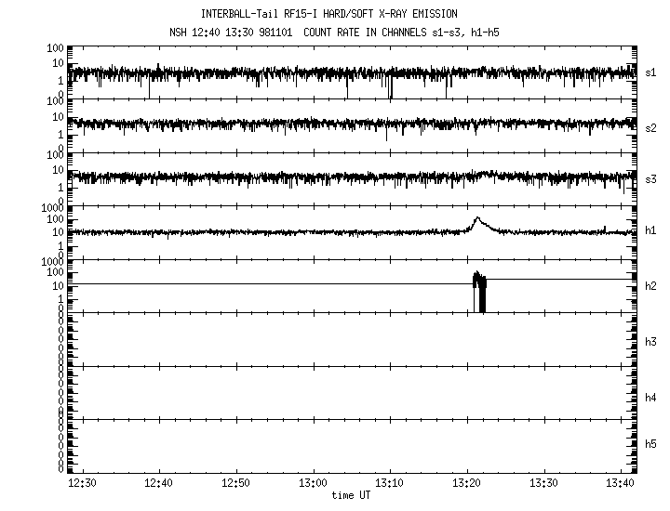The width and height of the screenshot is (670, 511).
Task: Click the h1 channel label
Action: [x=651, y=231]
